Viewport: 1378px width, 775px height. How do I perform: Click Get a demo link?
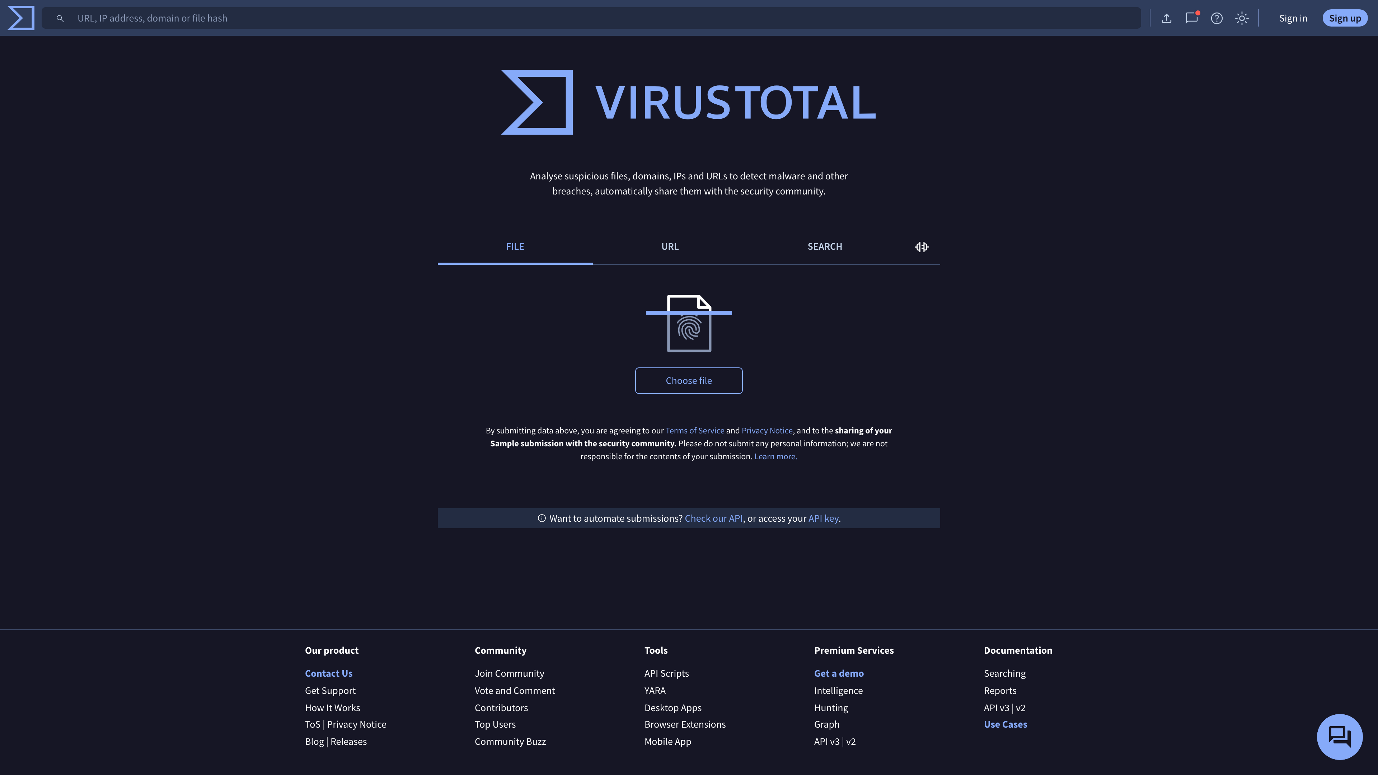(x=839, y=673)
